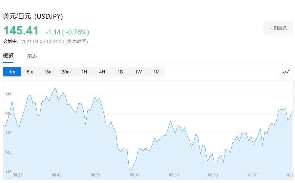Select the 1m timeframe
The height and width of the screenshot is (183, 295).
tap(12, 72)
